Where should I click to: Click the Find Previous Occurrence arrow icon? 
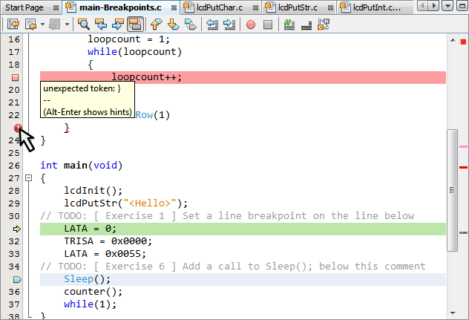click(x=101, y=25)
